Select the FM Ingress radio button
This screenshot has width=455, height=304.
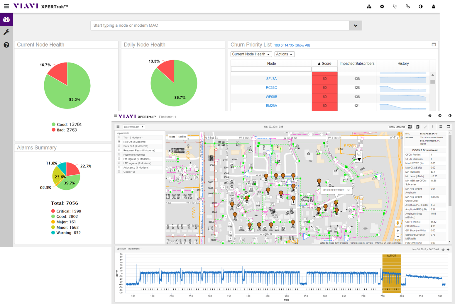click(119, 159)
